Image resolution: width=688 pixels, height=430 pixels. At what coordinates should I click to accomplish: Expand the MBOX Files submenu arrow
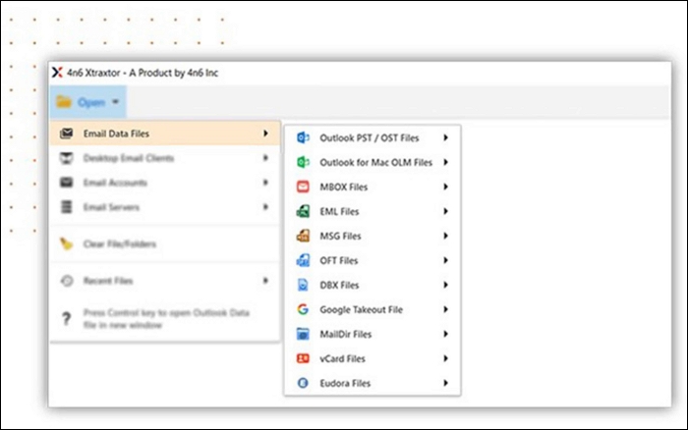(445, 187)
